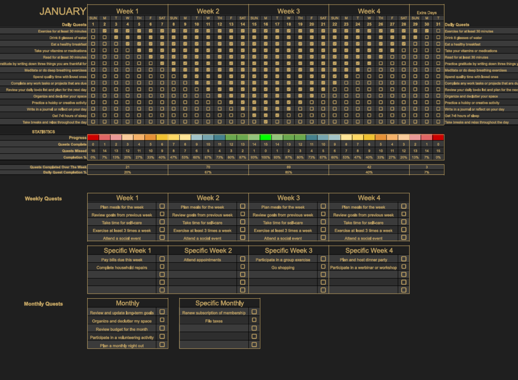The width and height of the screenshot is (518, 380).
Task: Tick Week 4 'Attend a social event' checkbox
Action: click(404, 238)
